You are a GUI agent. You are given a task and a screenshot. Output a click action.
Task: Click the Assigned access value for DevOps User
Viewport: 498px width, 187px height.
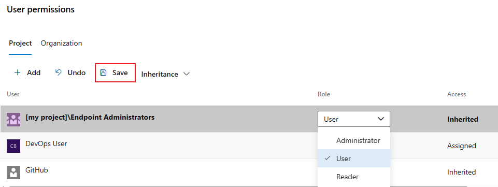(462, 146)
